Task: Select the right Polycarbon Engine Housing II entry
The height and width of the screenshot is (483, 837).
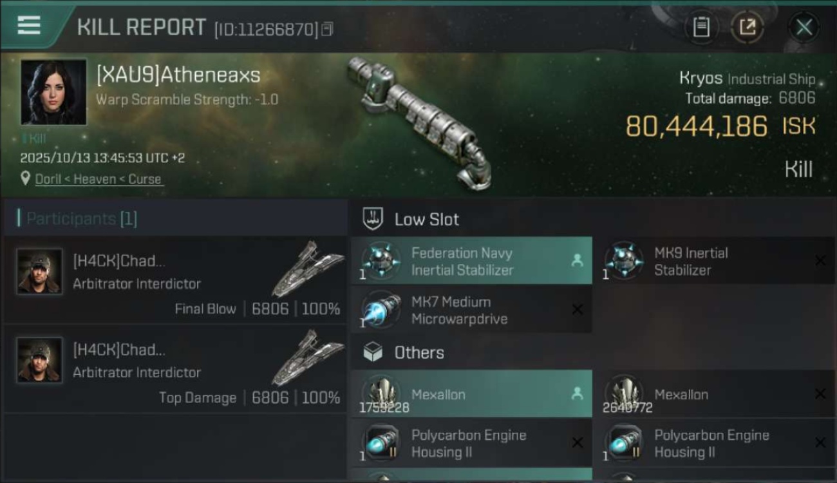Action: click(x=713, y=443)
